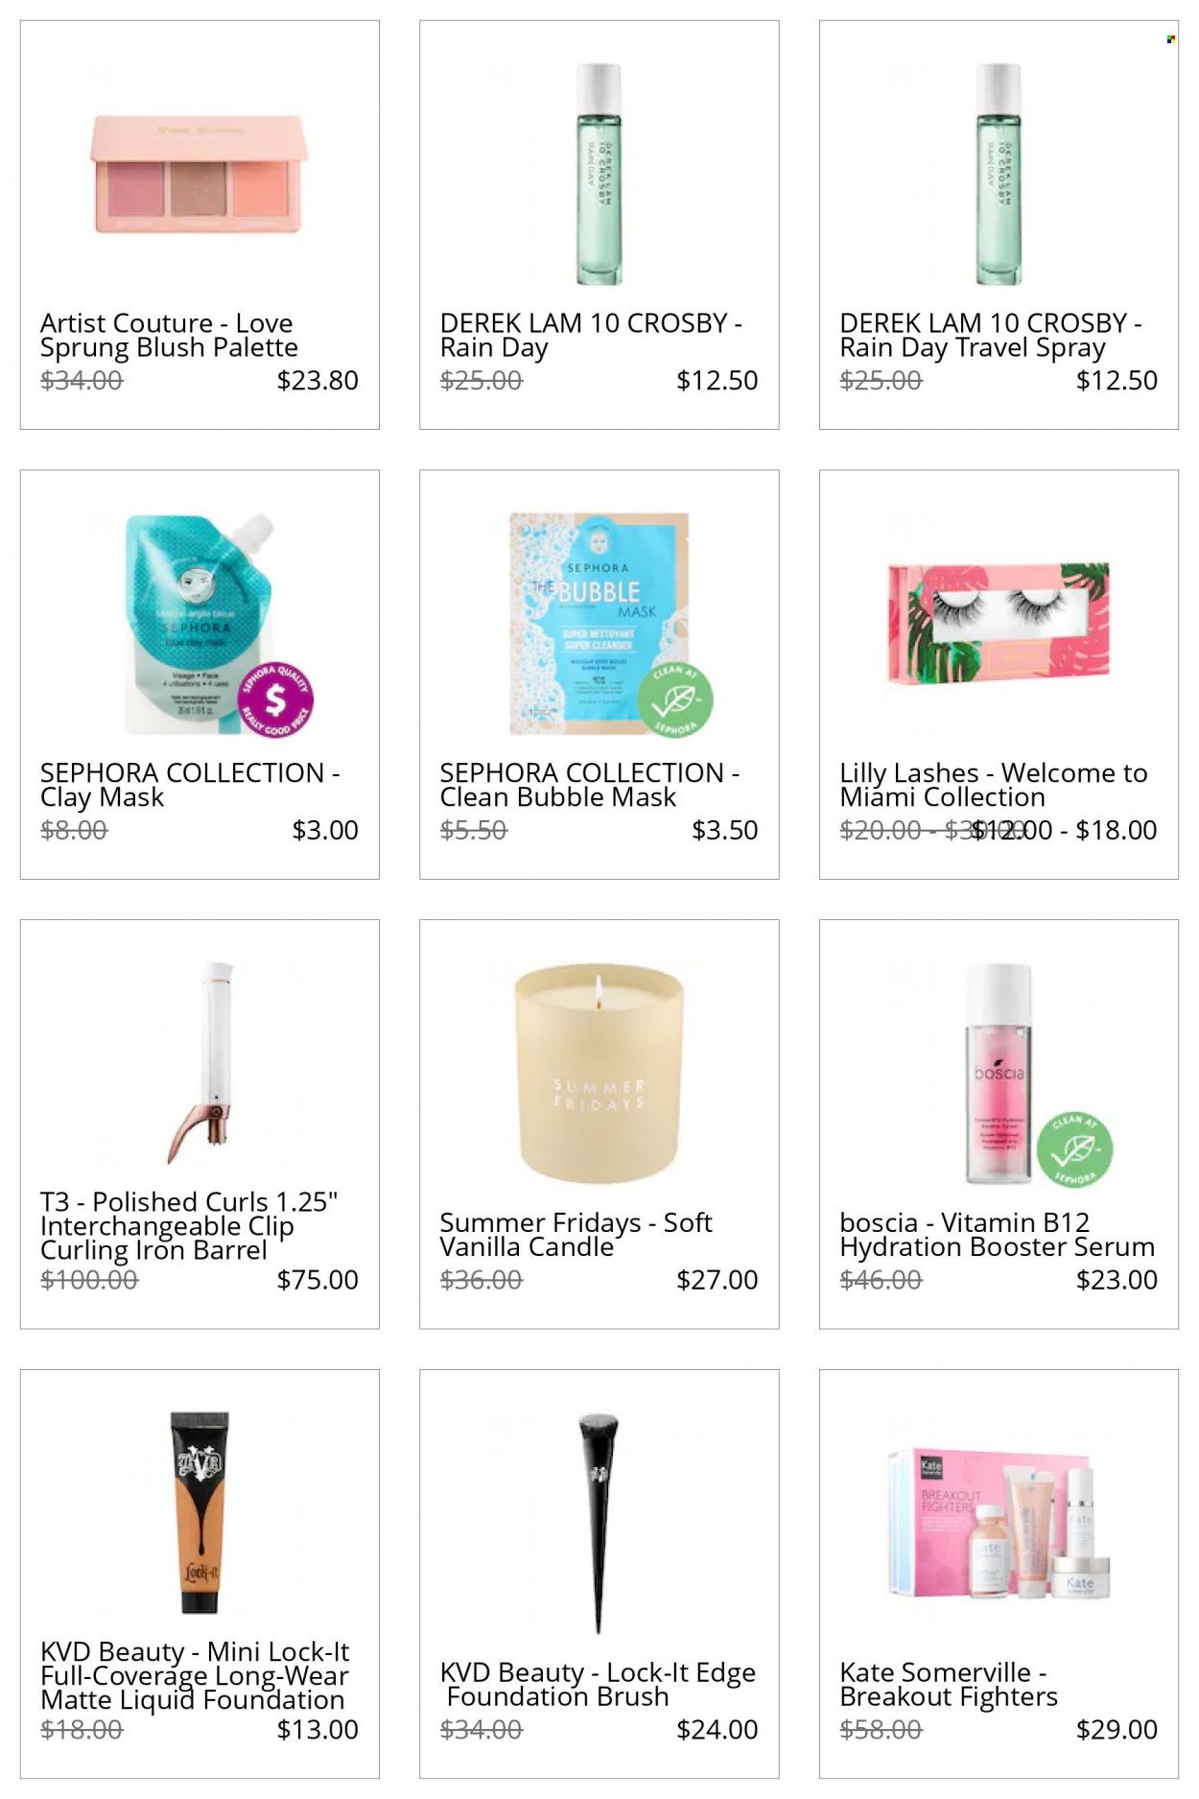The width and height of the screenshot is (1199, 1799).
Task: Click the small icon in top-right corner
Action: click(1171, 39)
